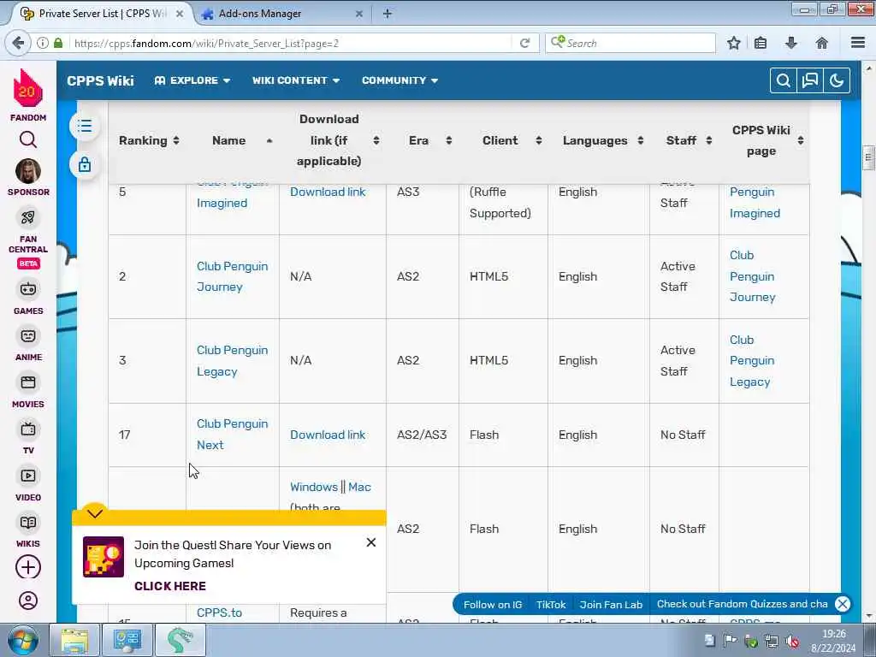Open the Movies section icon
The image size is (876, 657).
28,382
